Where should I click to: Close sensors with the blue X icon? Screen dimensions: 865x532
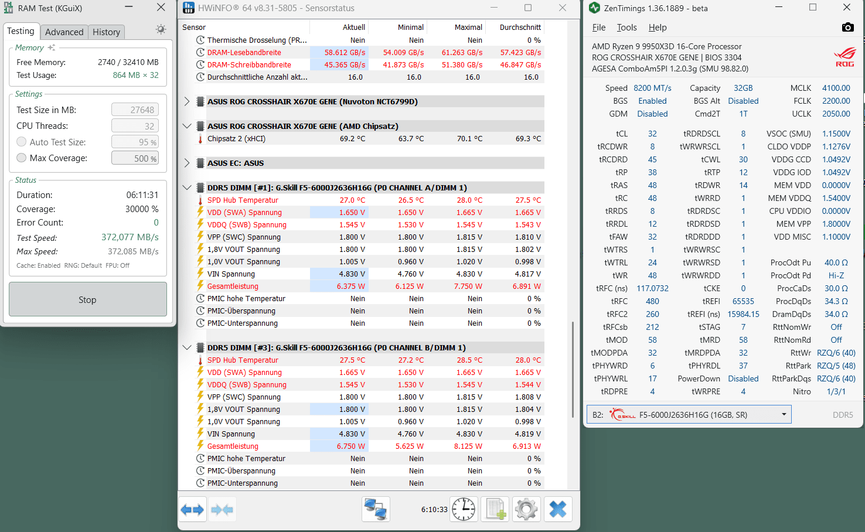pyautogui.click(x=558, y=509)
